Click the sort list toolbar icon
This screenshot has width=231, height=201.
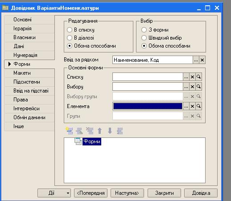click(x=120, y=131)
